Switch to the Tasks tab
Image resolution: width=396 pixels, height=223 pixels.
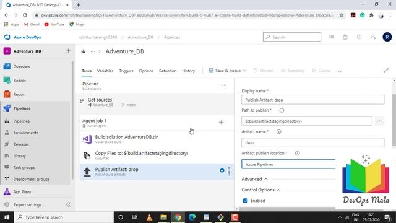coord(87,71)
